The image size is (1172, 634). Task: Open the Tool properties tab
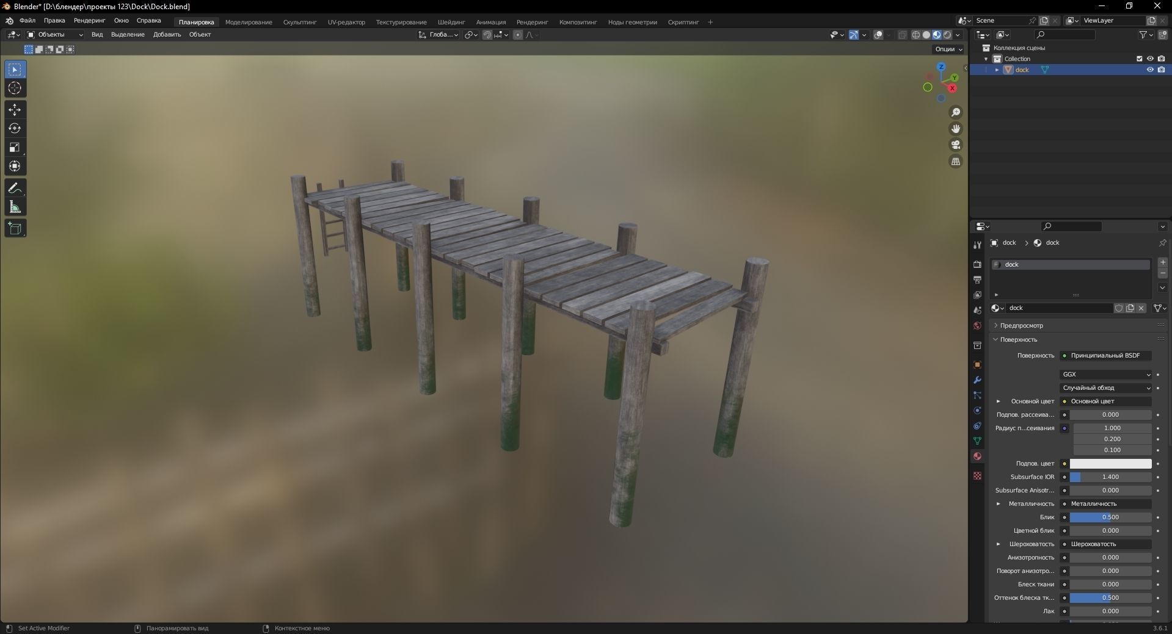coord(977,245)
